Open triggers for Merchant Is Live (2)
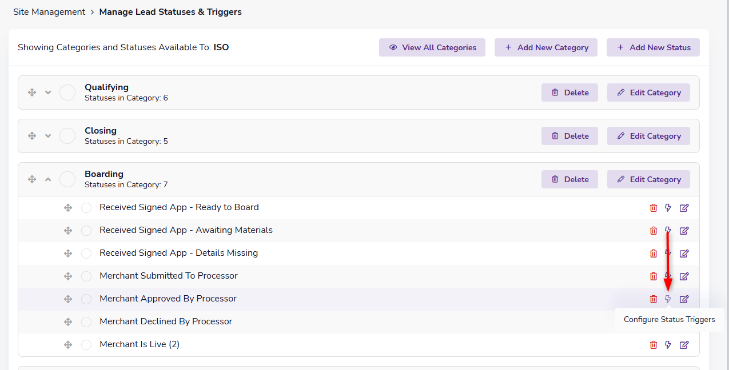The width and height of the screenshot is (729, 370). point(668,345)
